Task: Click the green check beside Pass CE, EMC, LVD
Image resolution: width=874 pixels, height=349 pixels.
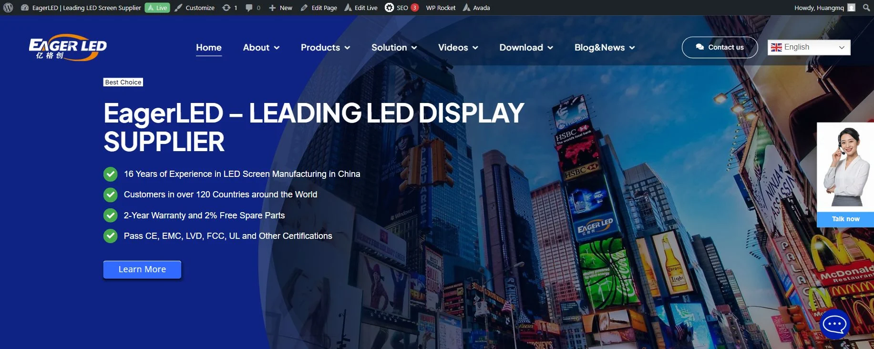Action: 111,236
